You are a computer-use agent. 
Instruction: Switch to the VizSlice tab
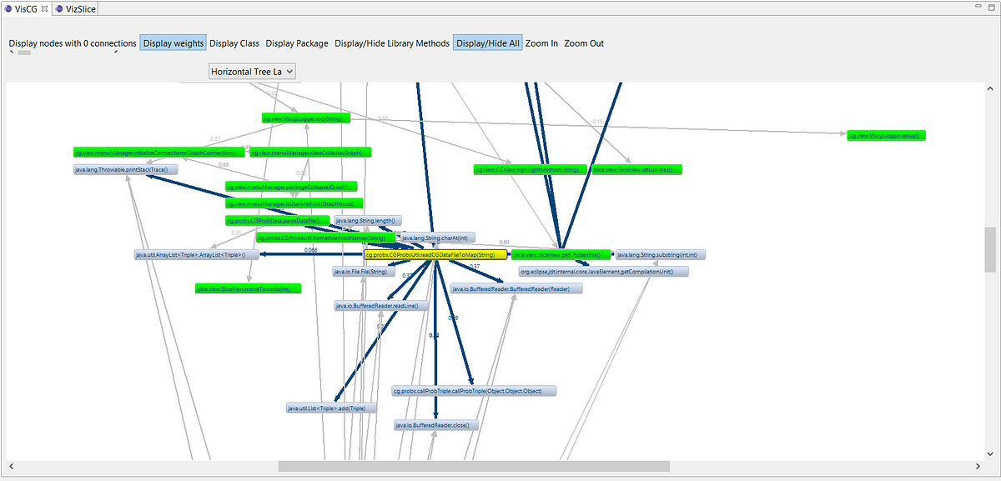point(78,10)
